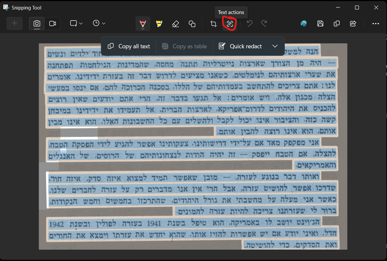Minimize the Snipping Tool window
The height and width of the screenshot is (261, 387).
click(338, 8)
